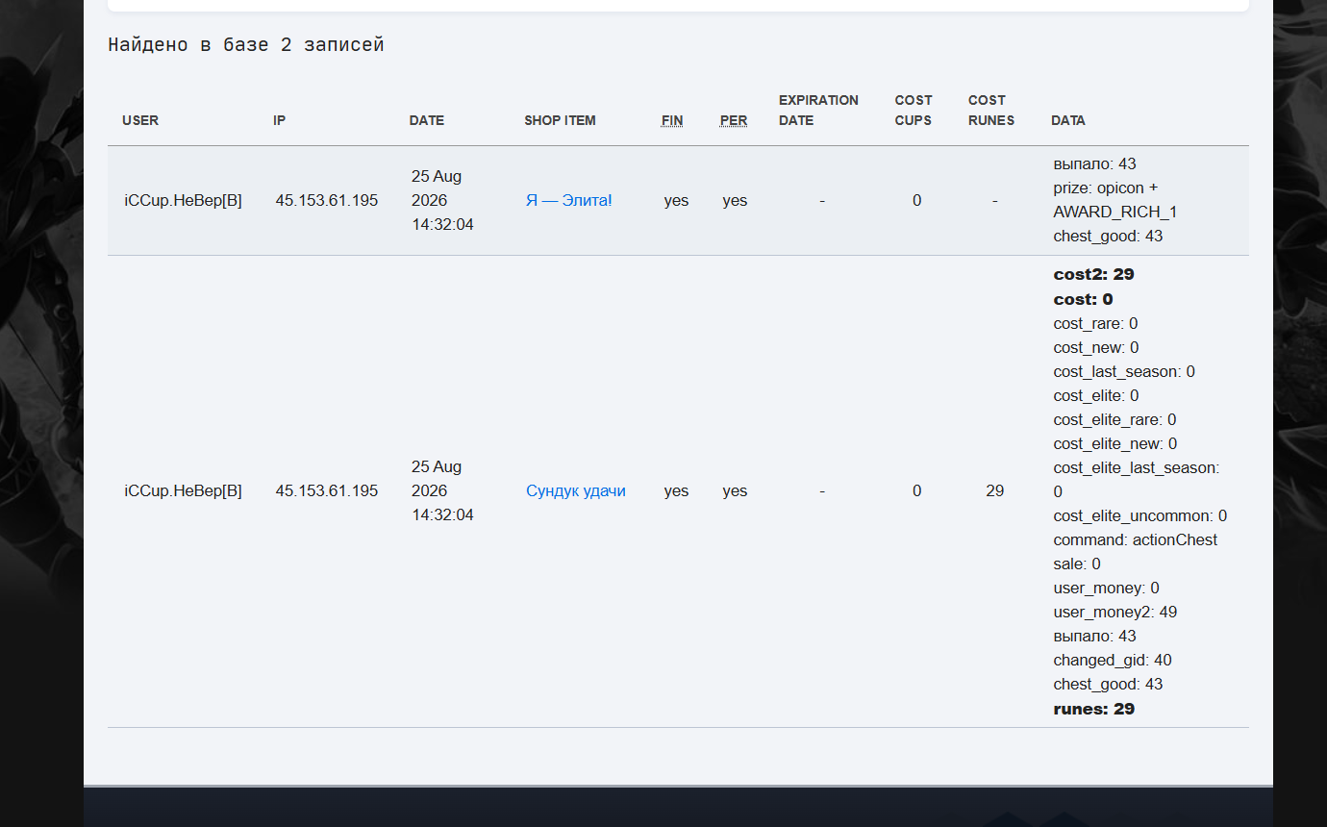The image size is (1327, 827).
Task: Click the cost_new: 0 line
Action: pos(1096,347)
